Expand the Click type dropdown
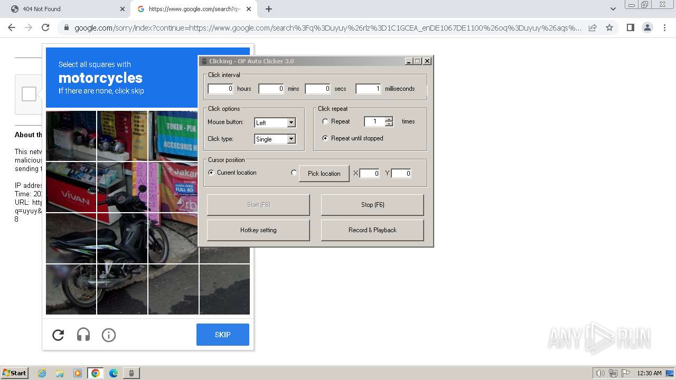Viewport: 676px width, 380px height. pos(291,139)
